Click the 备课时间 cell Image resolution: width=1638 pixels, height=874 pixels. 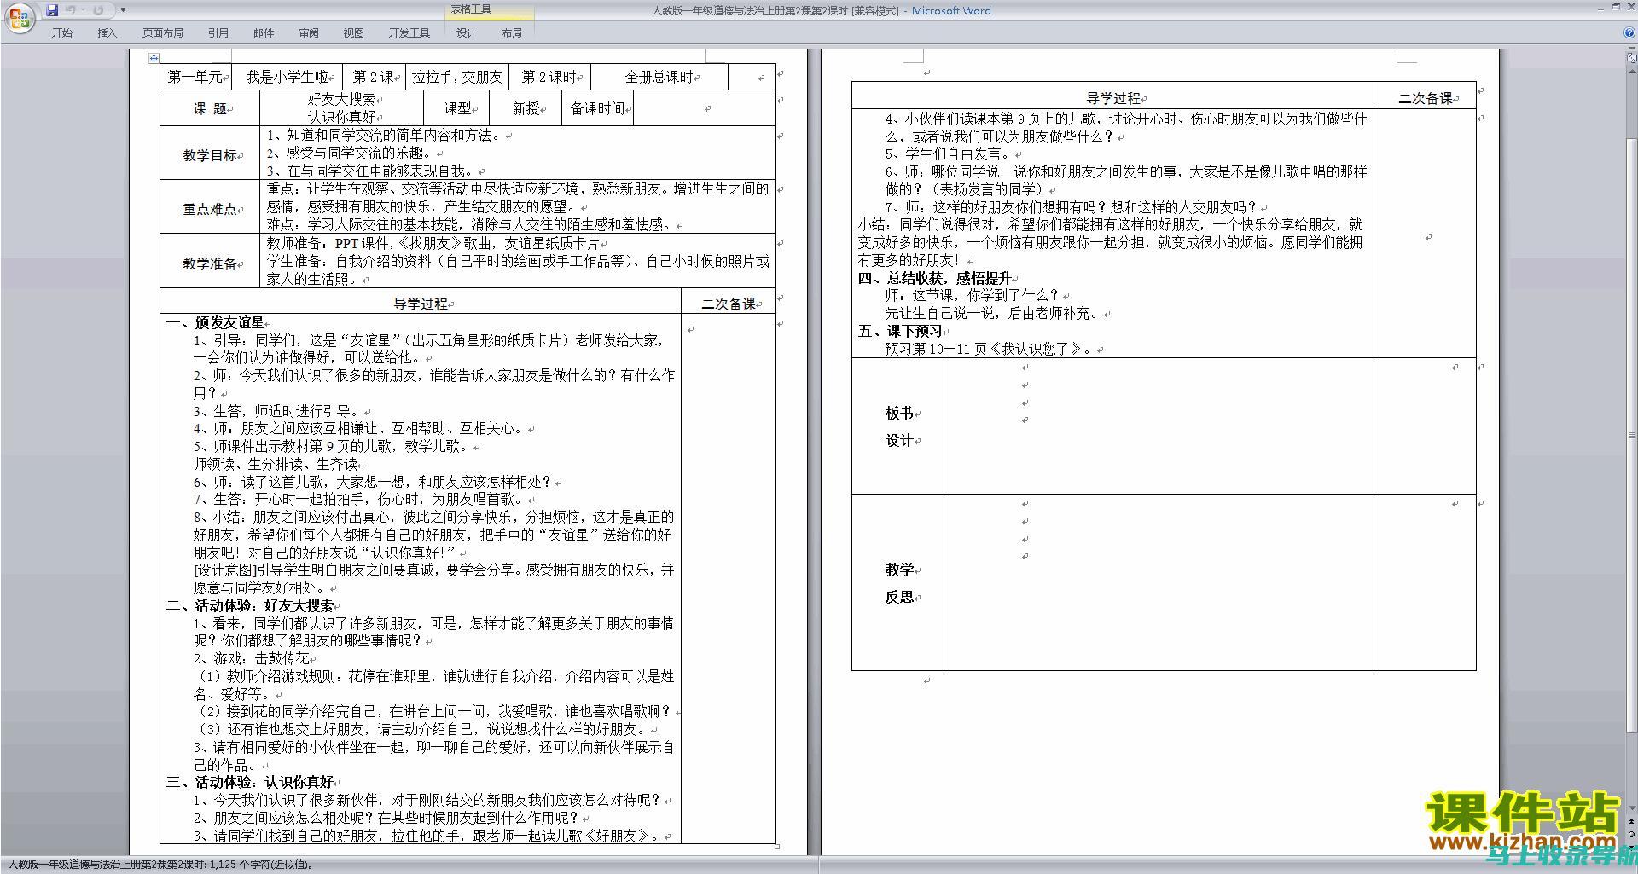[x=598, y=108]
